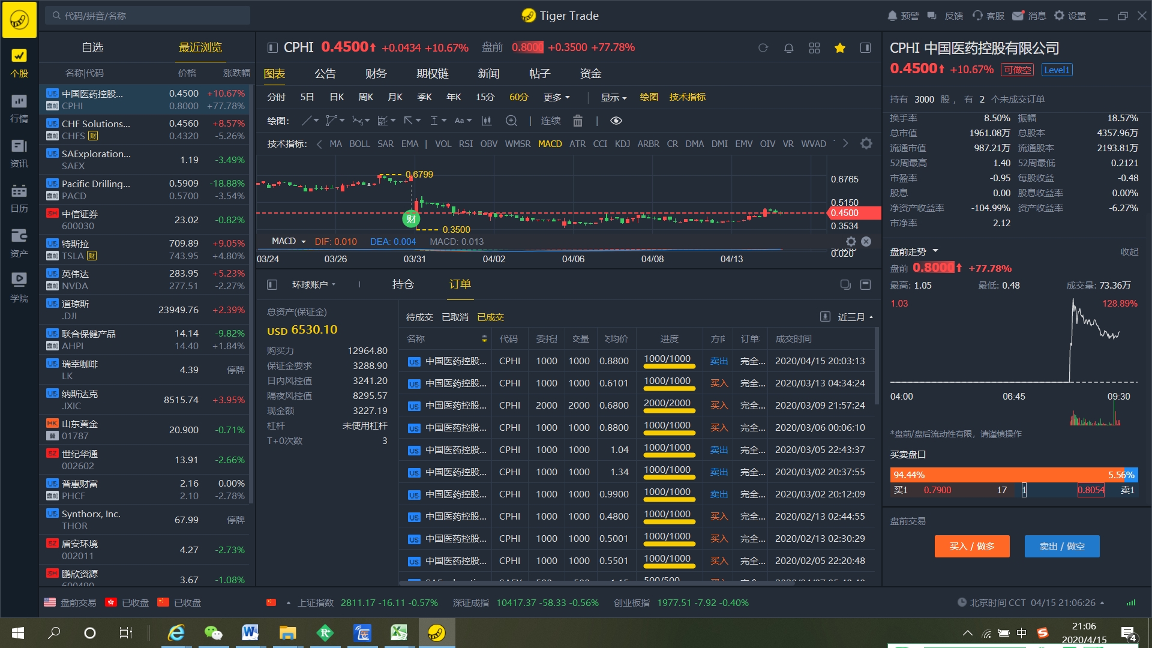Click the 财 earnings marker on chart
The width and height of the screenshot is (1152, 648).
point(411,219)
